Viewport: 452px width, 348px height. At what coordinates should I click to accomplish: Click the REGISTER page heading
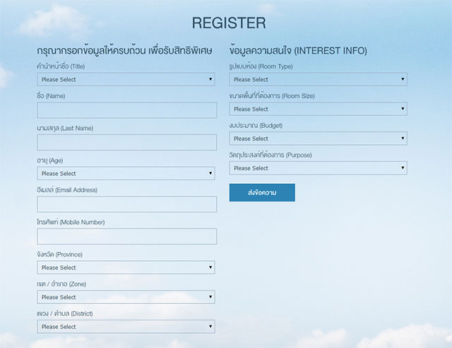click(229, 23)
